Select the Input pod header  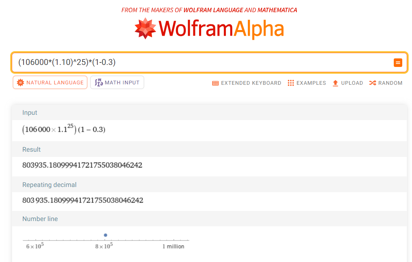coord(30,113)
